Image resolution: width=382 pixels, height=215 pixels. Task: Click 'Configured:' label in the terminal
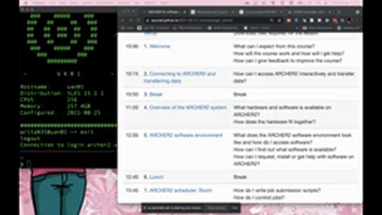pyautogui.click(x=38, y=113)
